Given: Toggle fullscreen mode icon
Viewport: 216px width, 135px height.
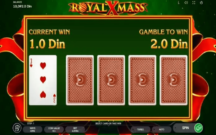Looking at the screenshot, I should tap(194, 2).
